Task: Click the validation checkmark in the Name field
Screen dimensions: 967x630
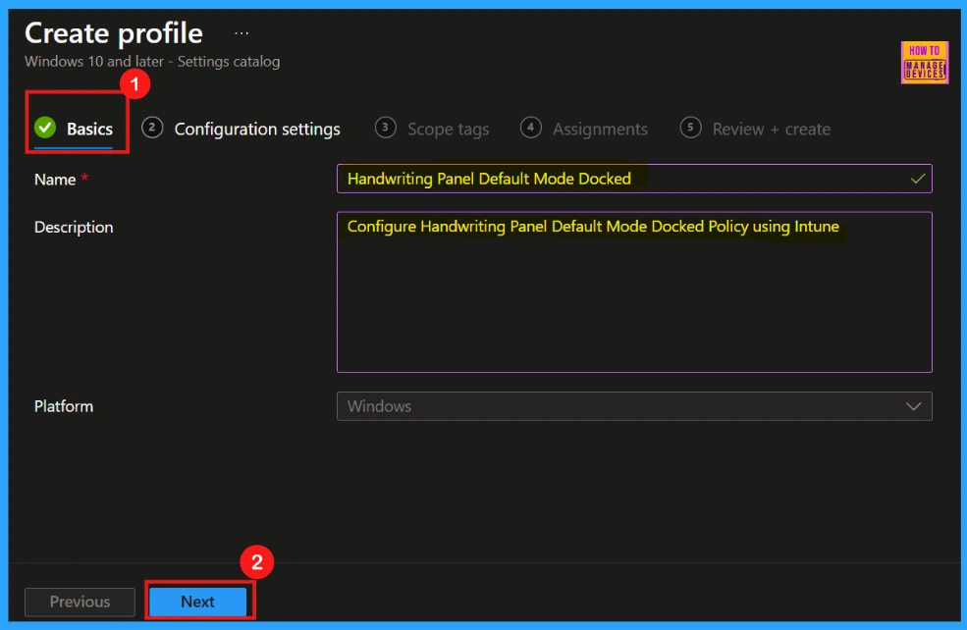Action: (x=918, y=179)
